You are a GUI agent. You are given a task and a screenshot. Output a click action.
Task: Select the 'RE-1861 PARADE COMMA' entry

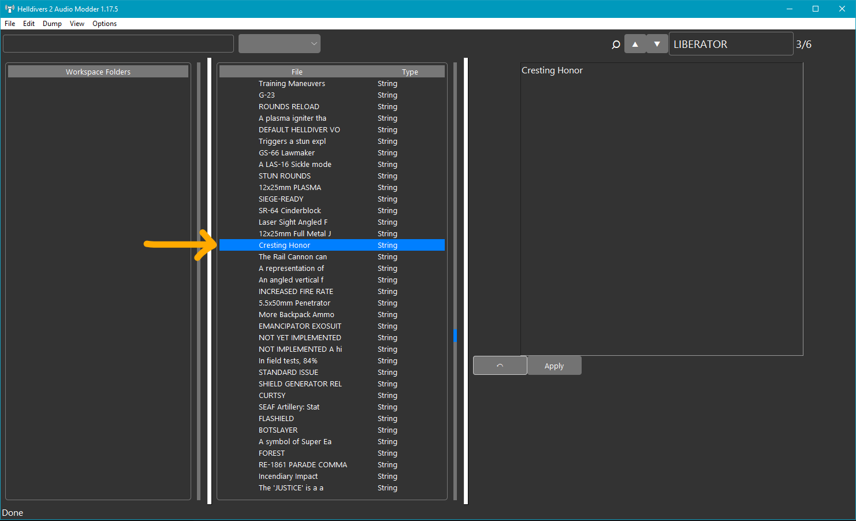coord(303,465)
